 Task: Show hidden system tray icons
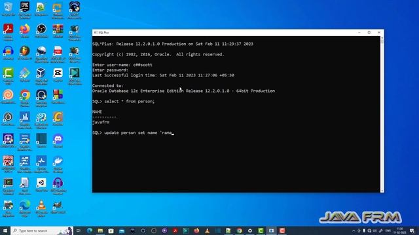tap(354, 230)
